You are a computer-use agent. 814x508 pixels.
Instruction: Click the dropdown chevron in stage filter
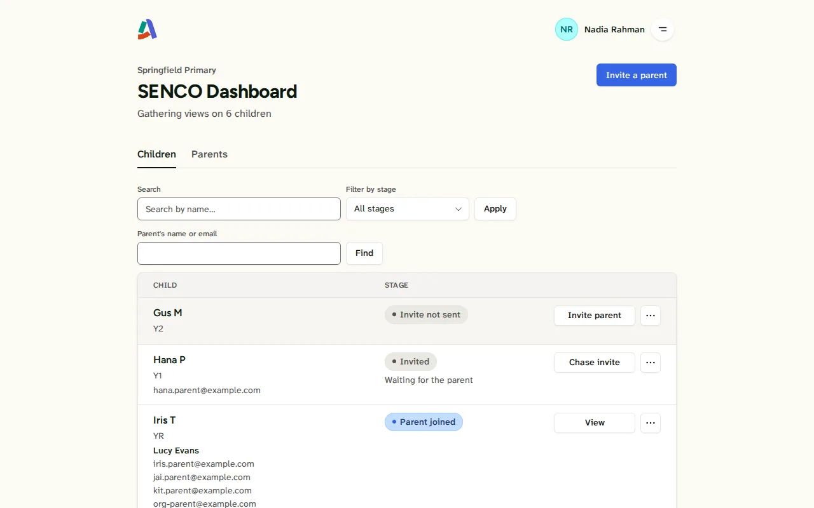(x=459, y=209)
